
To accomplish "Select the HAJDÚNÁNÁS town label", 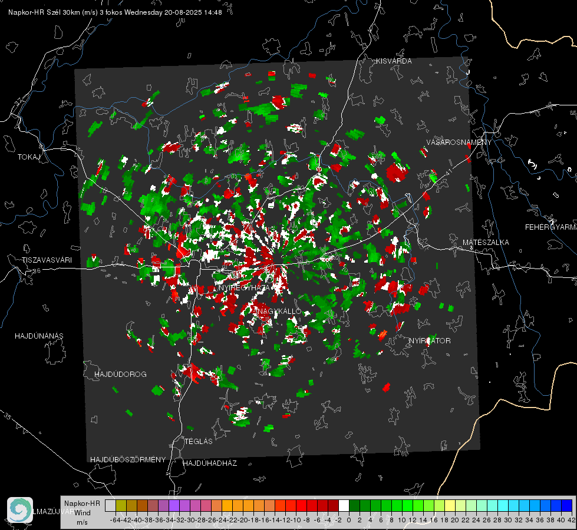I will pos(39,336).
